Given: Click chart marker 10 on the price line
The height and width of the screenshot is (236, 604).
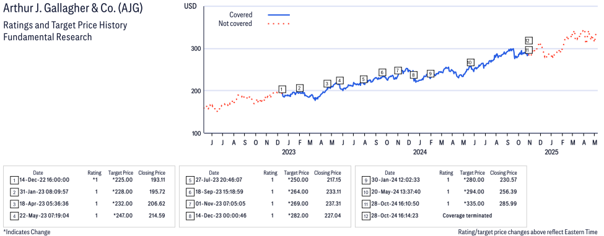Looking at the screenshot, I should (470, 62).
